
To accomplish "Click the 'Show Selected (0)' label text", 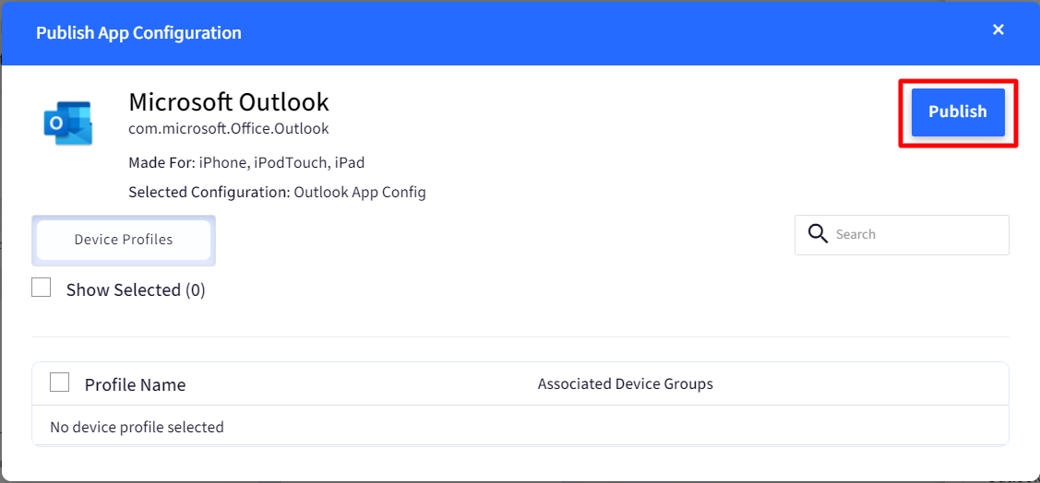I will click(136, 290).
